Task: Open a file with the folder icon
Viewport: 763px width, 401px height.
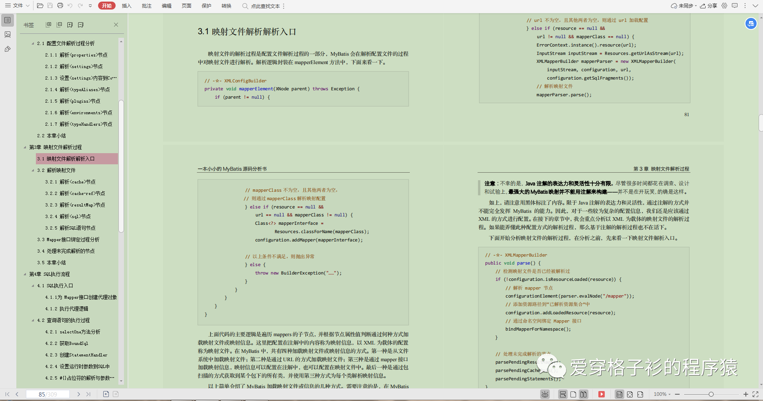Action: tap(40, 6)
